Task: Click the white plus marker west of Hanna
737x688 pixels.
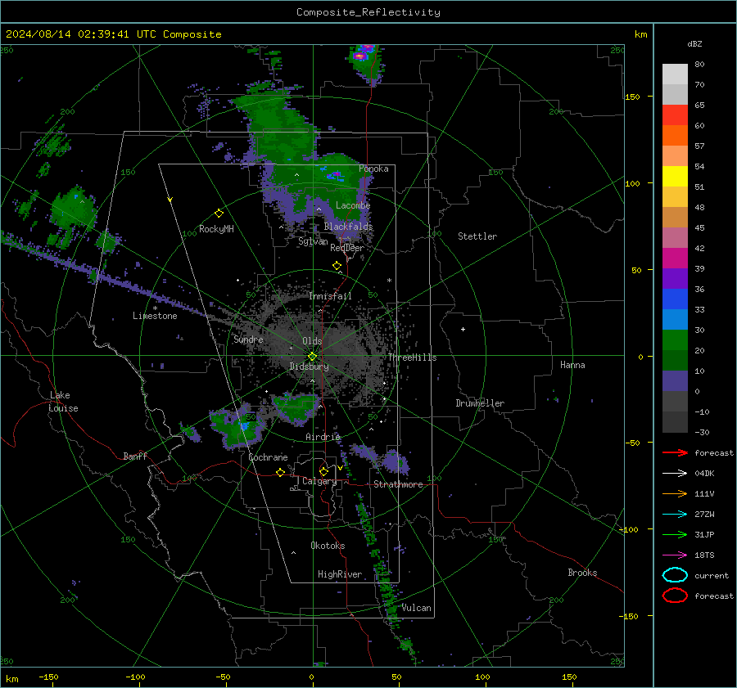Action: pos(463,329)
